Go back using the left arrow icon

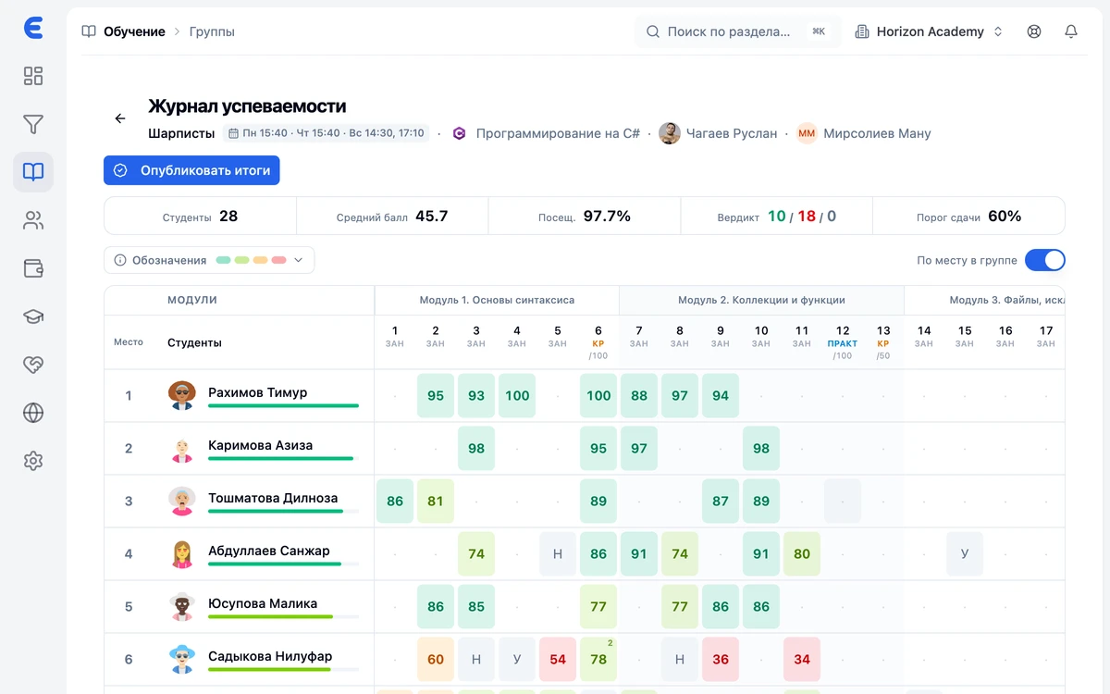click(120, 118)
